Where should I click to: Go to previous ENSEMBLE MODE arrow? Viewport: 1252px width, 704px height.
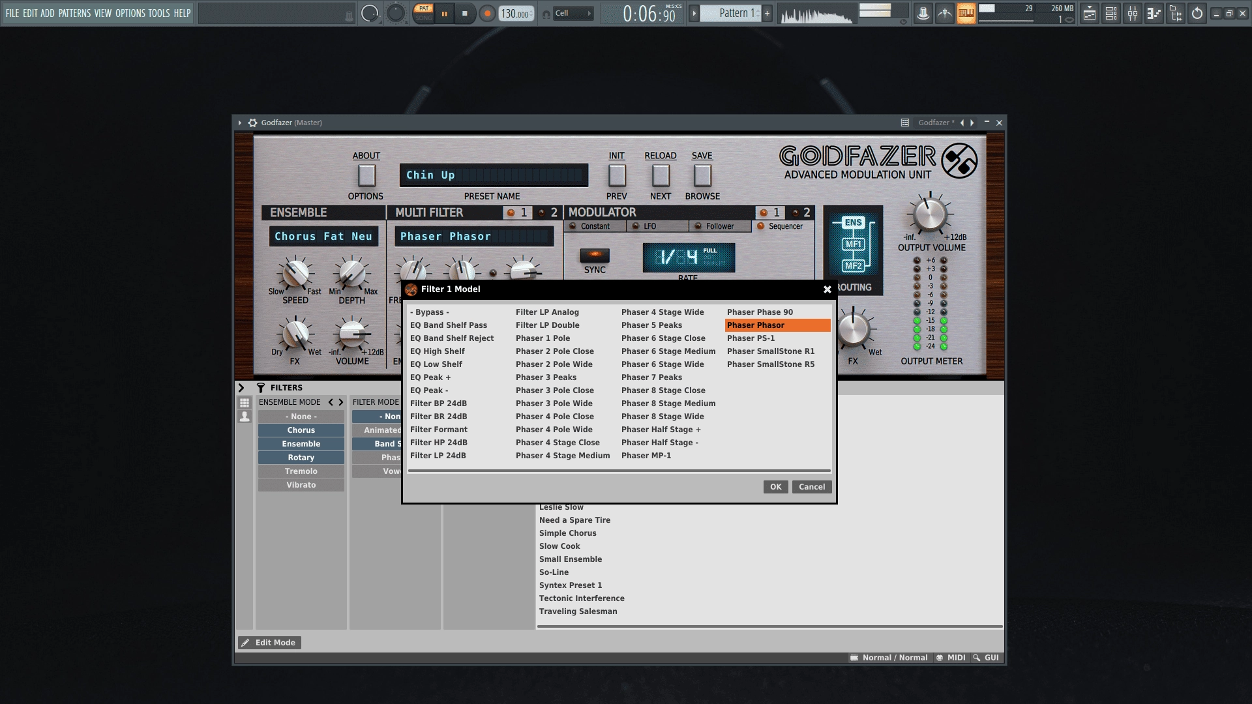[x=331, y=402]
